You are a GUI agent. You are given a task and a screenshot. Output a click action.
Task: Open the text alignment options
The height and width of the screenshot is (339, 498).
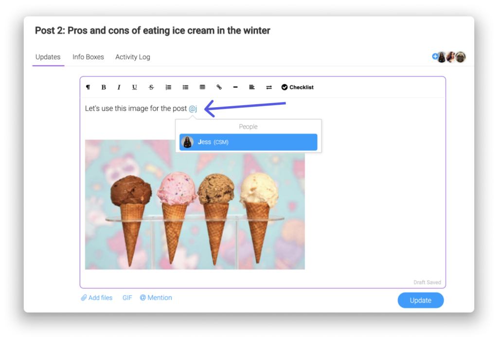(x=252, y=87)
